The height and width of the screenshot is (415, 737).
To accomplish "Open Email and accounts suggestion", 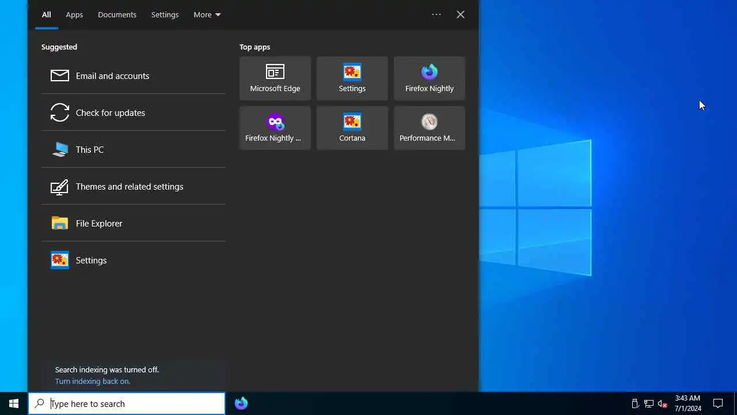I will point(134,76).
